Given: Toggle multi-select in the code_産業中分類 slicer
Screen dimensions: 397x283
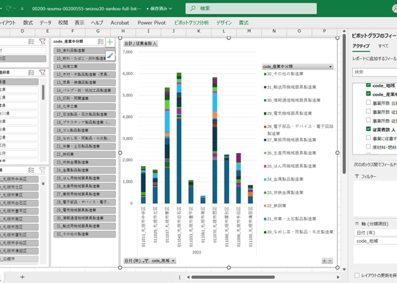Looking at the screenshot, I should tap(101, 42).
